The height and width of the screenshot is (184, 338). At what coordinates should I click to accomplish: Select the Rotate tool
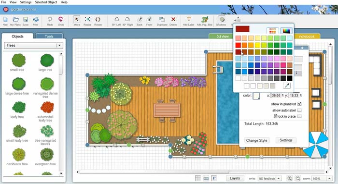tap(98, 20)
